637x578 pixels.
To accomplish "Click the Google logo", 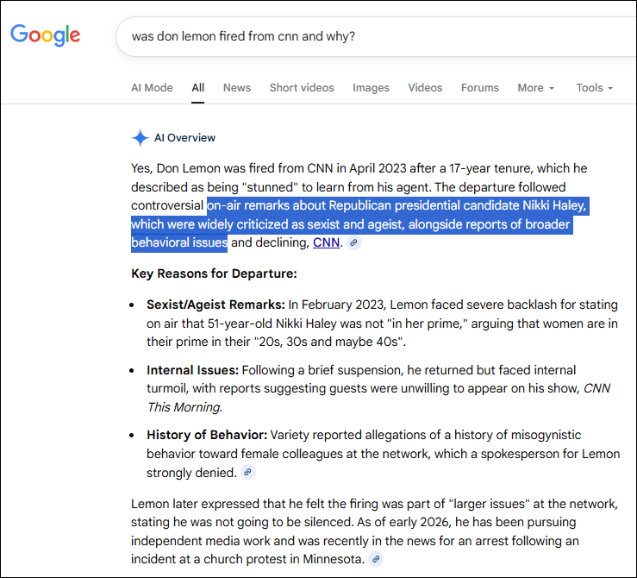I will click(45, 35).
